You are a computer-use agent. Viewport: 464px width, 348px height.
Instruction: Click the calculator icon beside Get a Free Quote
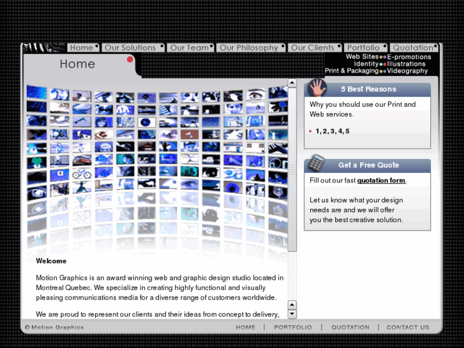tap(317, 163)
